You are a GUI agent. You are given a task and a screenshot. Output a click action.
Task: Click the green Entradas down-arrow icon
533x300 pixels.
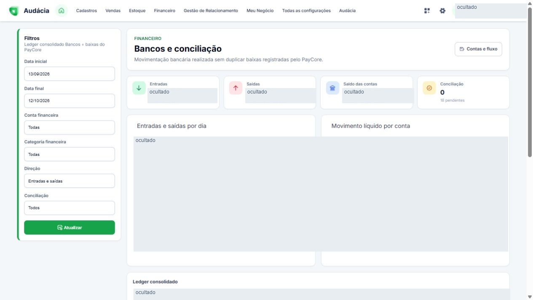pos(139,88)
